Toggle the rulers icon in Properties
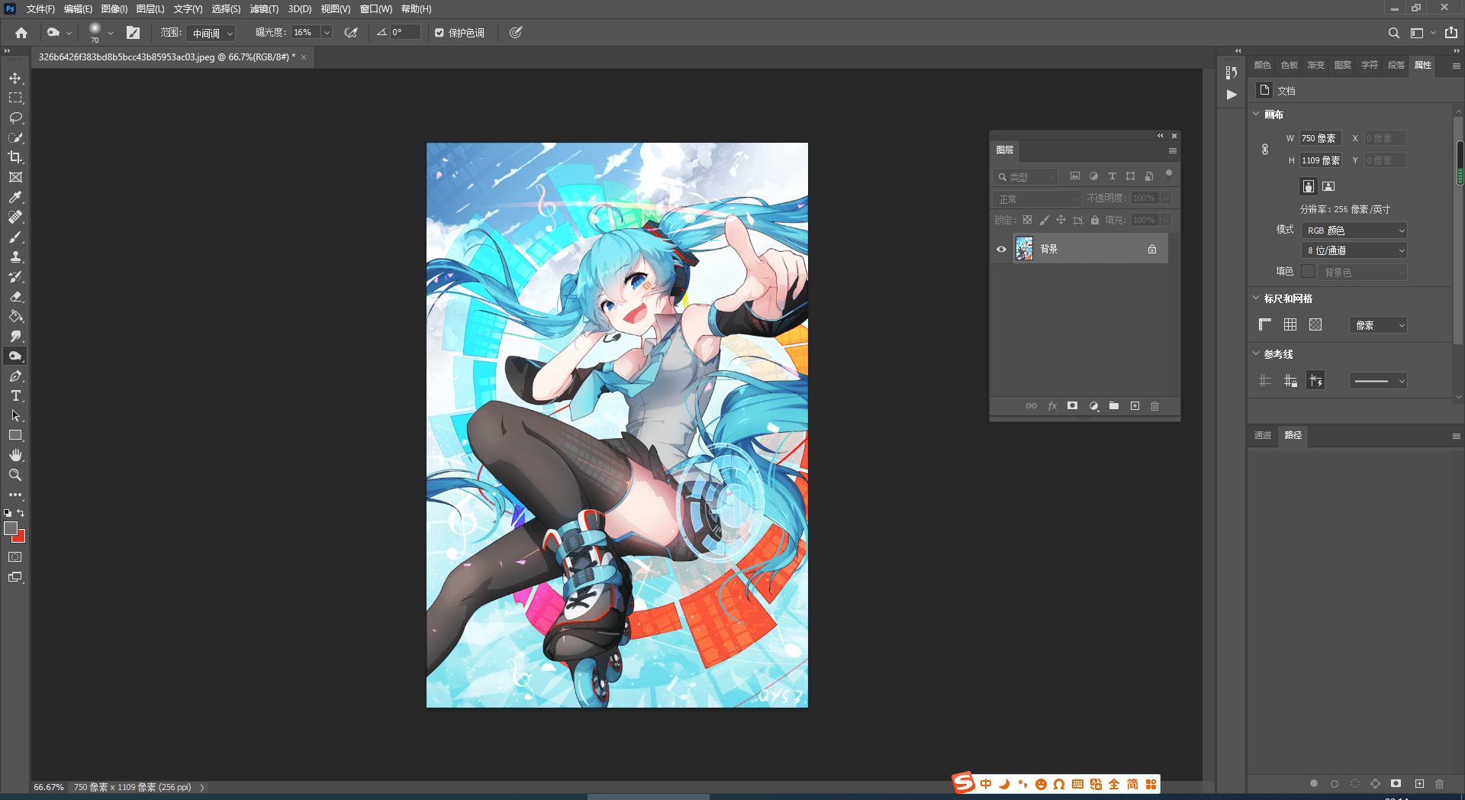Screen dimensions: 1465x800 1265,324
